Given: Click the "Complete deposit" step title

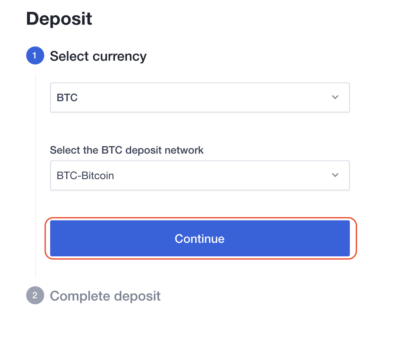Looking at the screenshot, I should pos(105,296).
